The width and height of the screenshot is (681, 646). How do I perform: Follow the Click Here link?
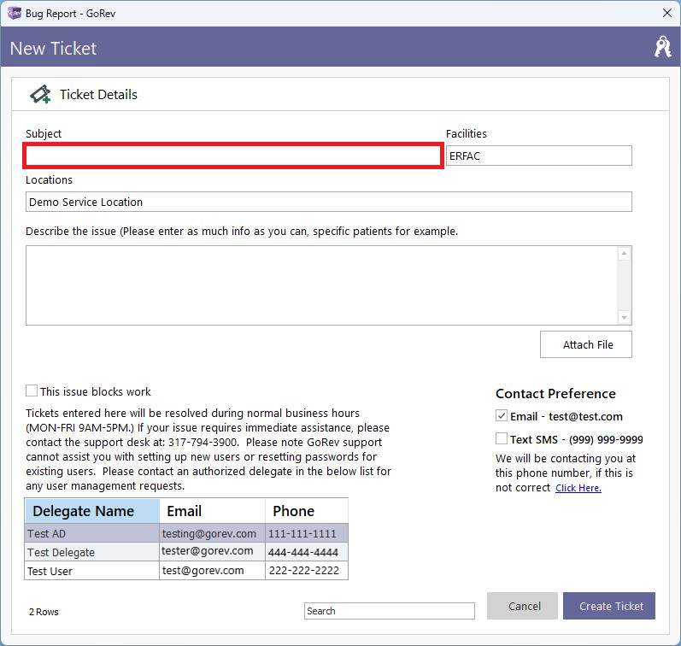coord(578,488)
